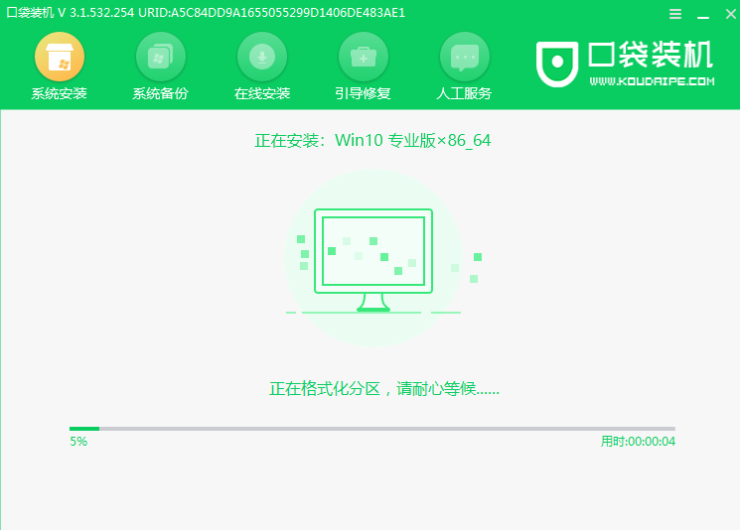
Task: Click the 用时 elapsed time readout
Action: (x=638, y=442)
